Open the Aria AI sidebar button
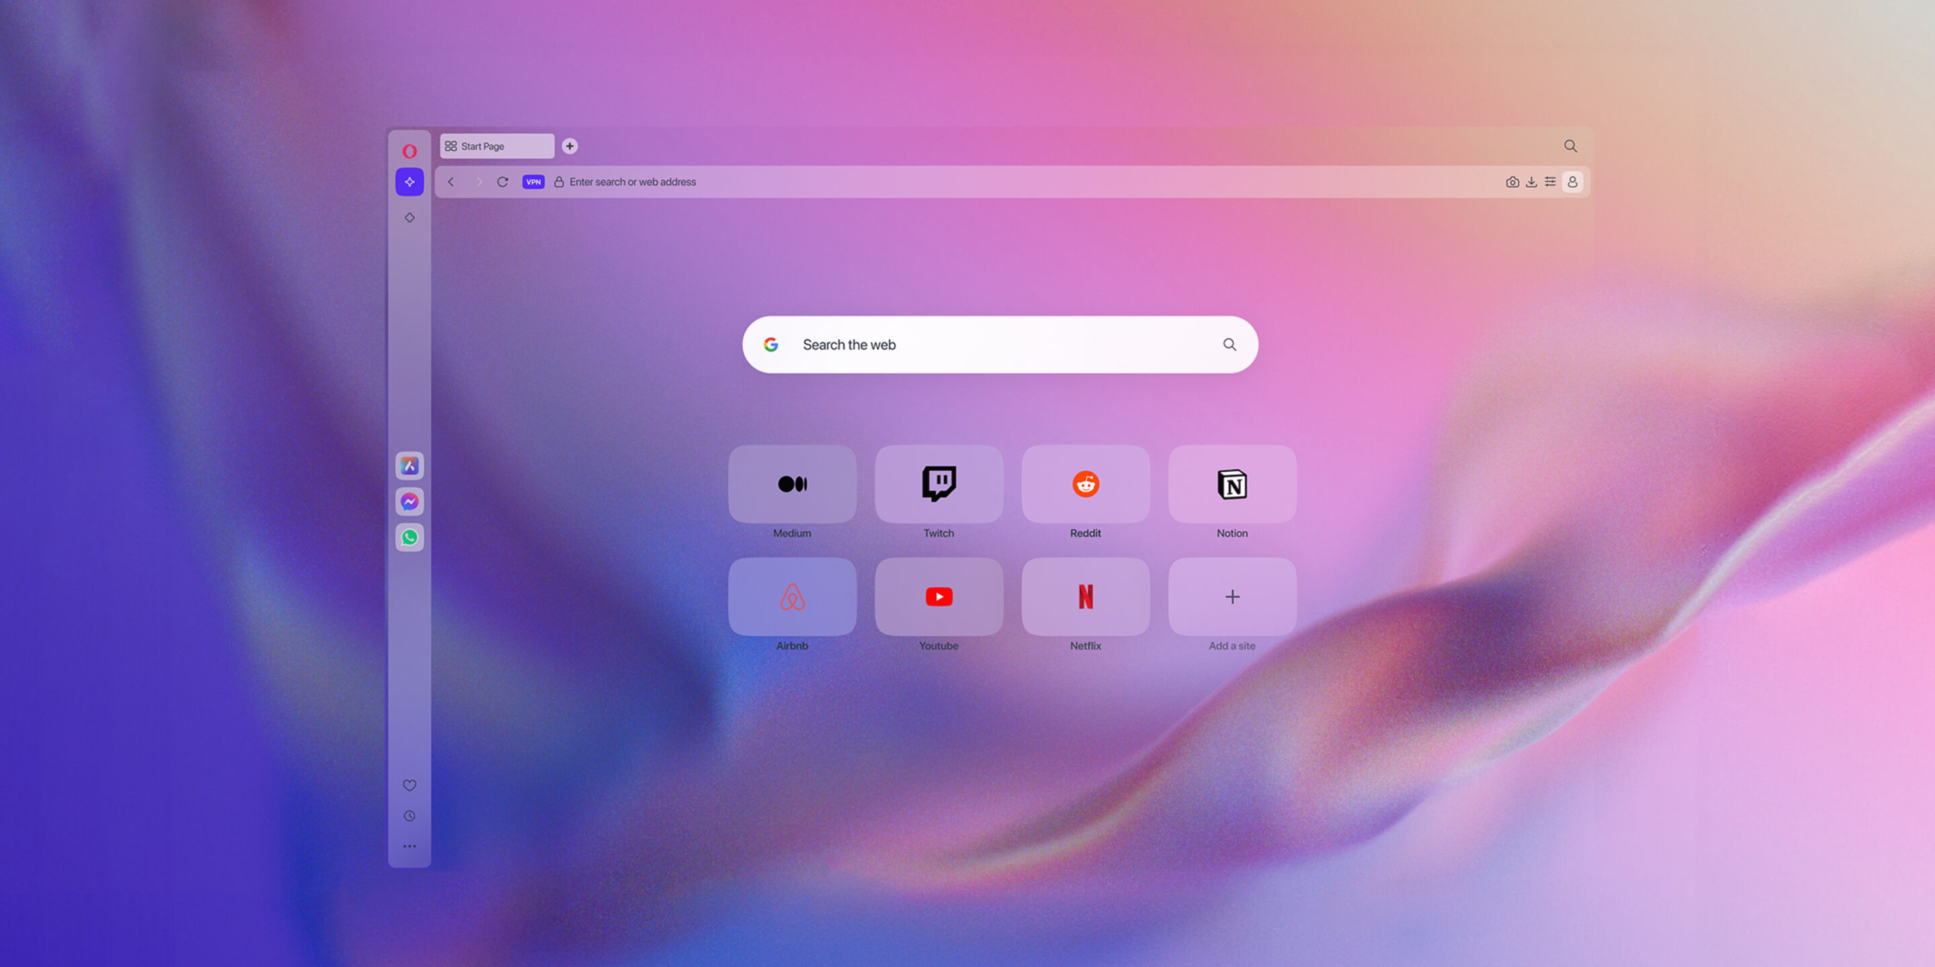Image resolution: width=1935 pixels, height=967 pixels. (409, 182)
